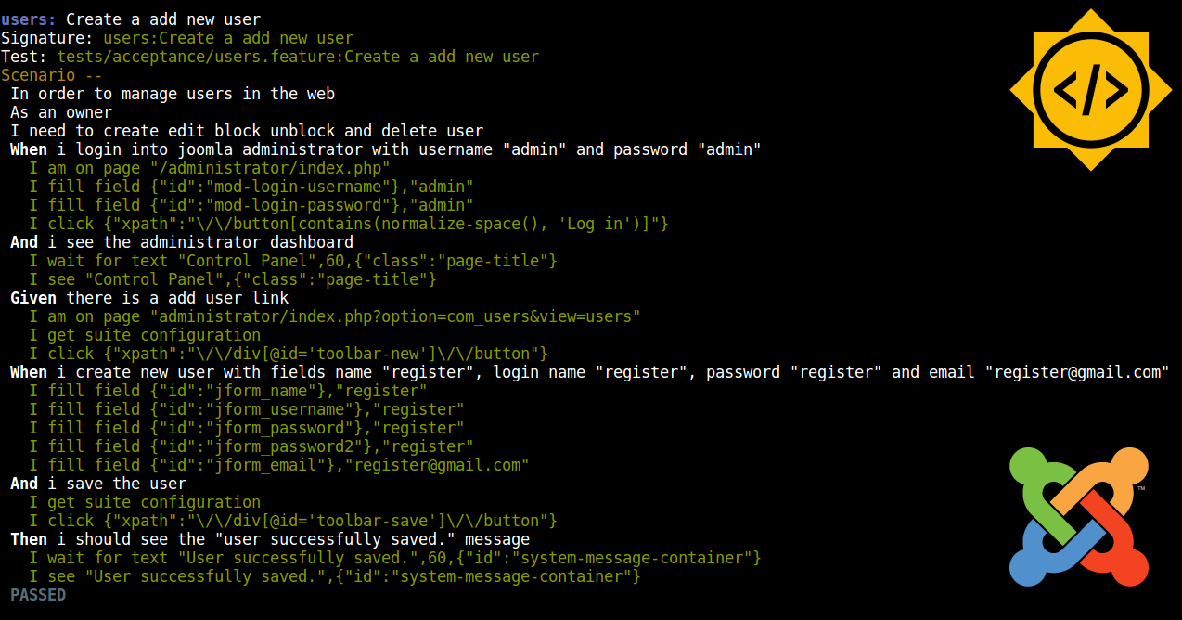Click the 'Log in' button xpath step

[x=348, y=224]
